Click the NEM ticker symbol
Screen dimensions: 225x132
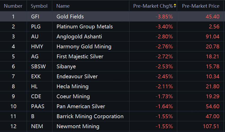[37, 126]
